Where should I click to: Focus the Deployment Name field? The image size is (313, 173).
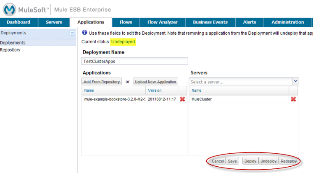135,61
